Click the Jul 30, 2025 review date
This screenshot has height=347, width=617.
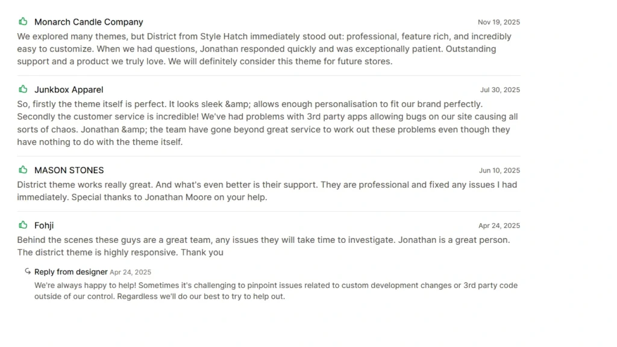(x=500, y=90)
